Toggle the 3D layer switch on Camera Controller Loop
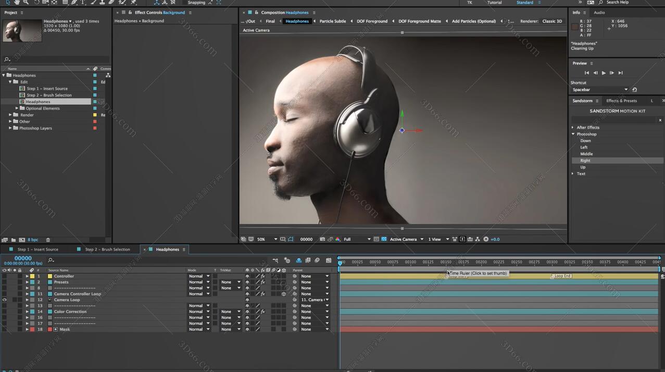Image resolution: width=665 pixels, height=372 pixels. pyautogui.click(x=284, y=294)
